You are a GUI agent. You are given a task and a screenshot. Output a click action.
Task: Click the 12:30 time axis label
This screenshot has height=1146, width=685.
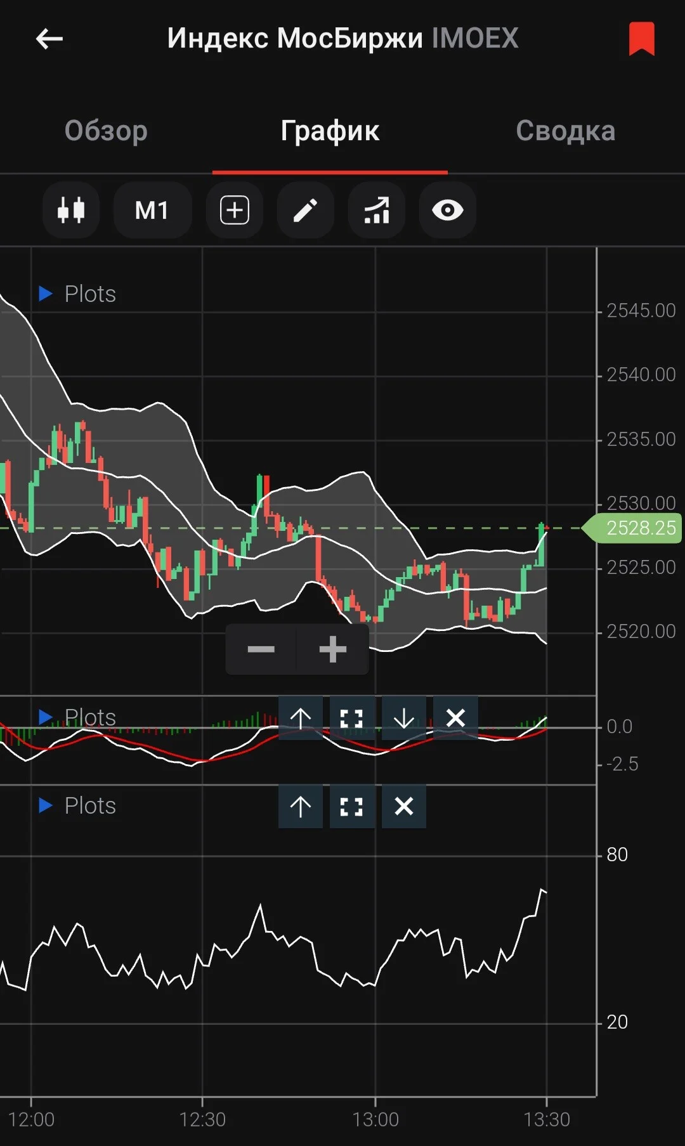(x=202, y=1119)
